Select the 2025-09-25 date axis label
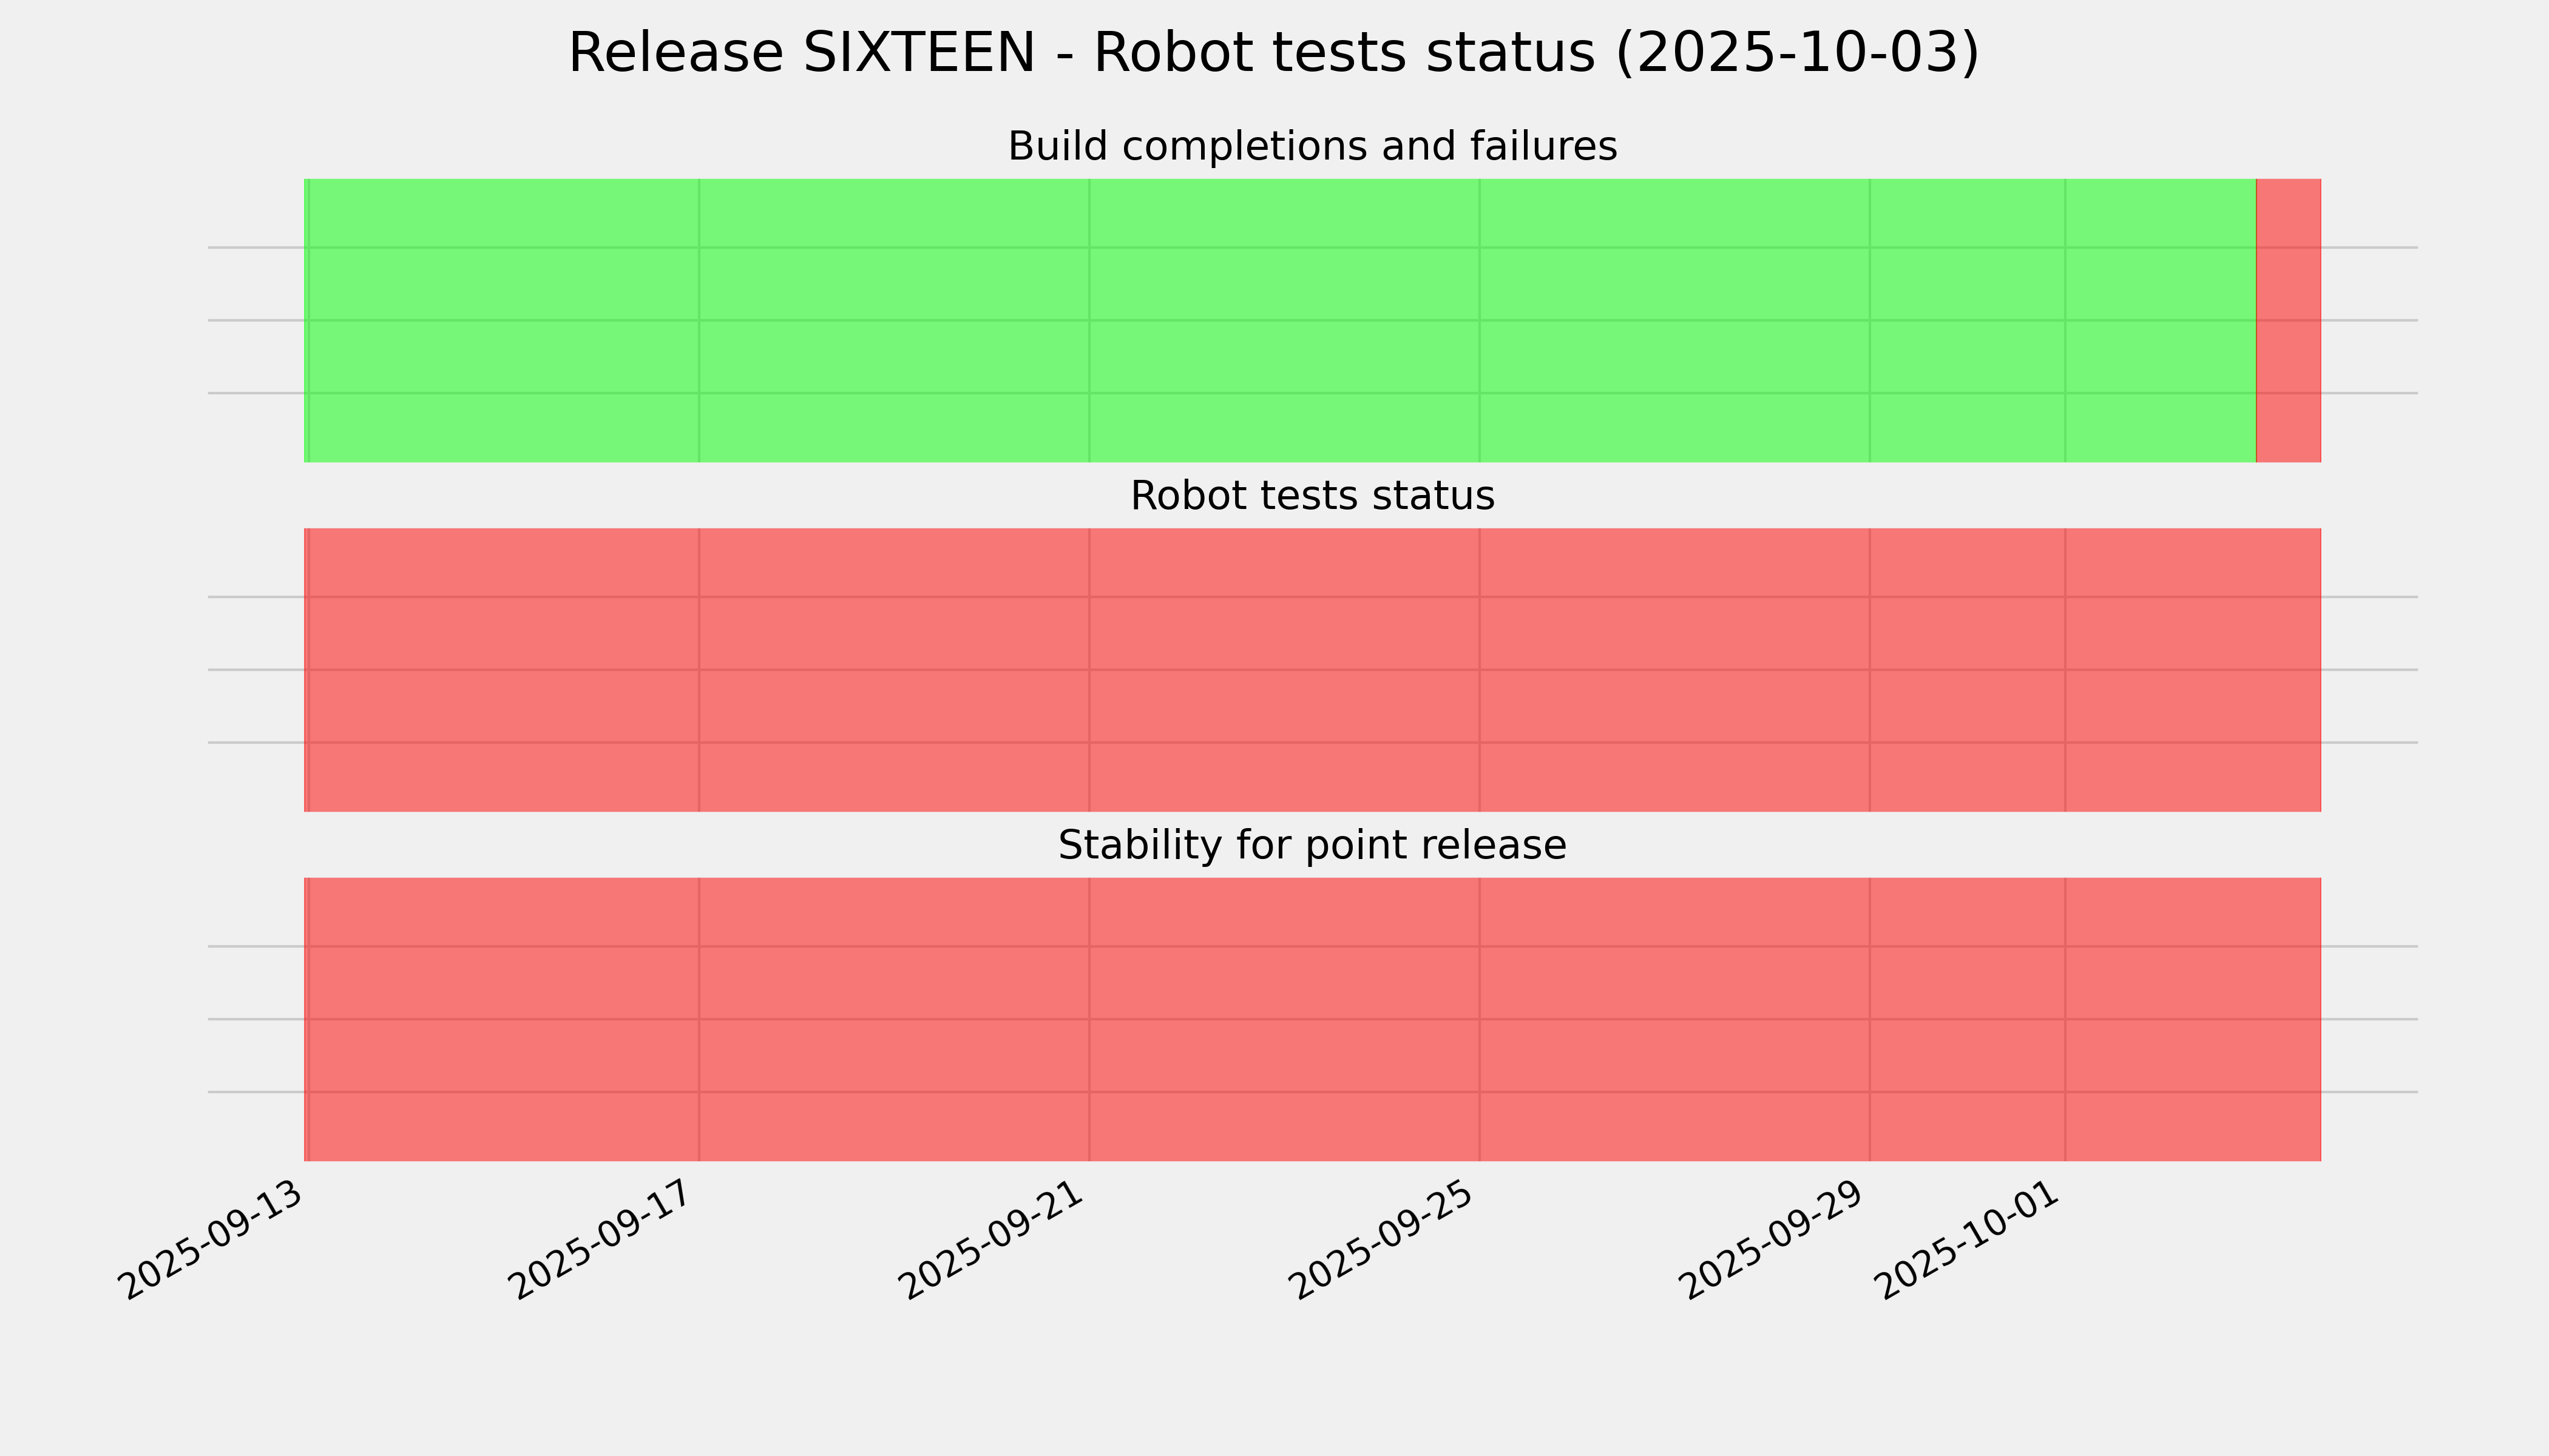The width and height of the screenshot is (2549, 1456). (x=1384, y=1243)
